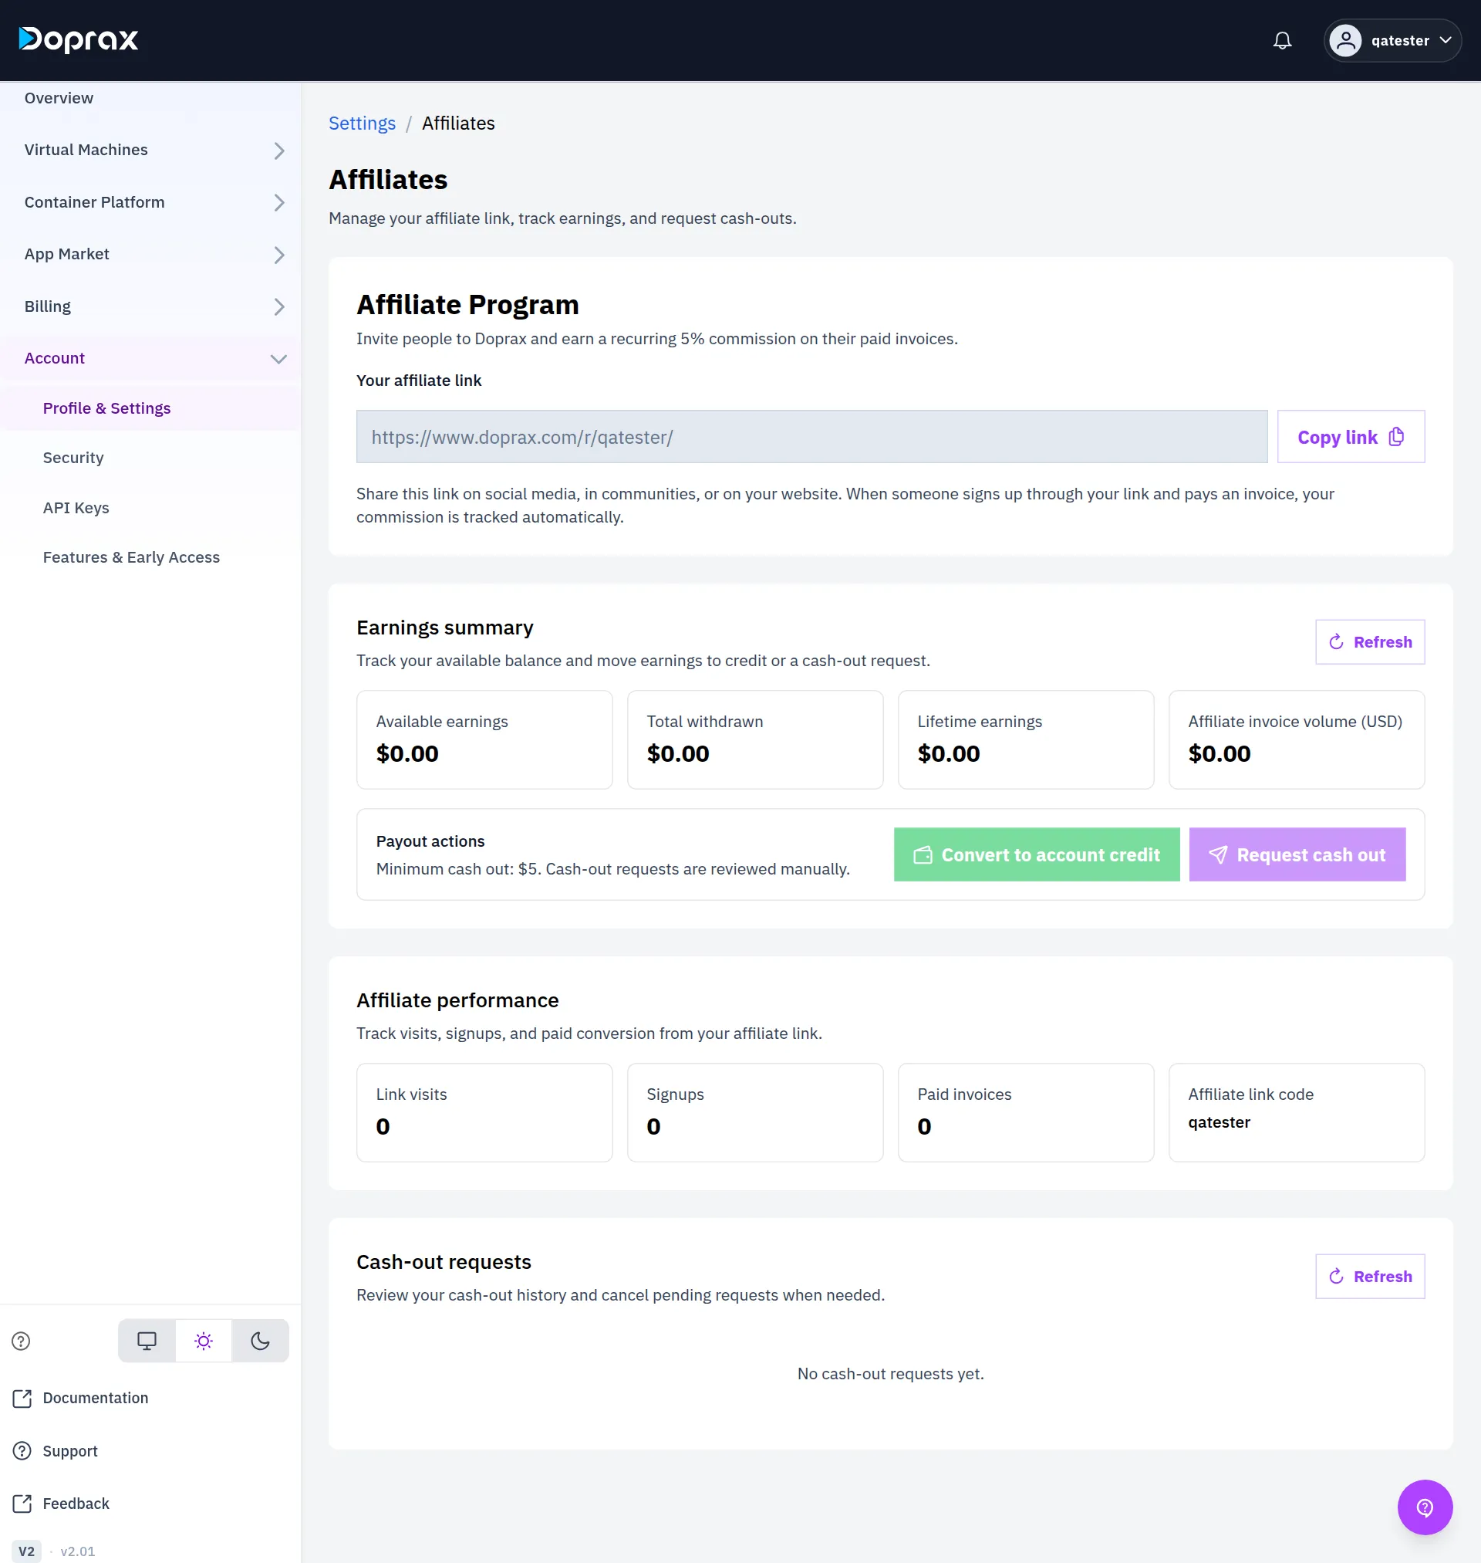The height and width of the screenshot is (1563, 1481).
Task: Expand the Container Platform chevron
Action: (278, 203)
